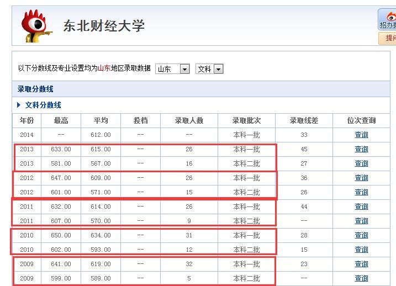
Task: Select the 634.00 average score cell
Action: [x=101, y=235]
